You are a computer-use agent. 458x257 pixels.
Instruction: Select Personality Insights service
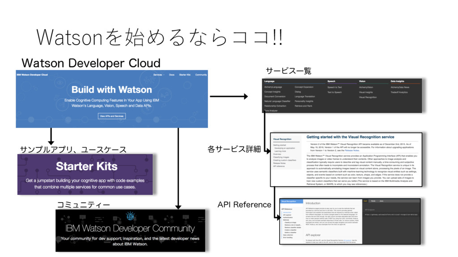coord(304,101)
